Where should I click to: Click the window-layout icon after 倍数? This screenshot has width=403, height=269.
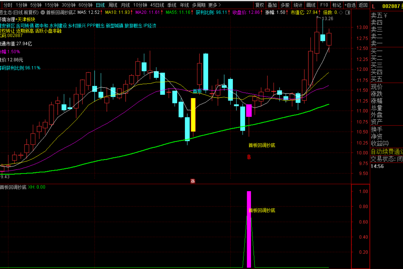(x=348, y=12)
